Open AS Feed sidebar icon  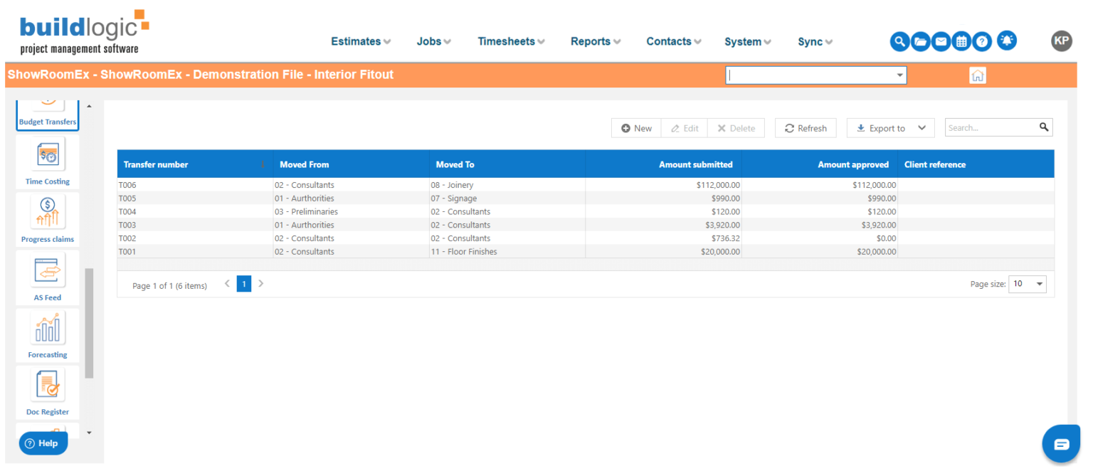pyautogui.click(x=48, y=277)
